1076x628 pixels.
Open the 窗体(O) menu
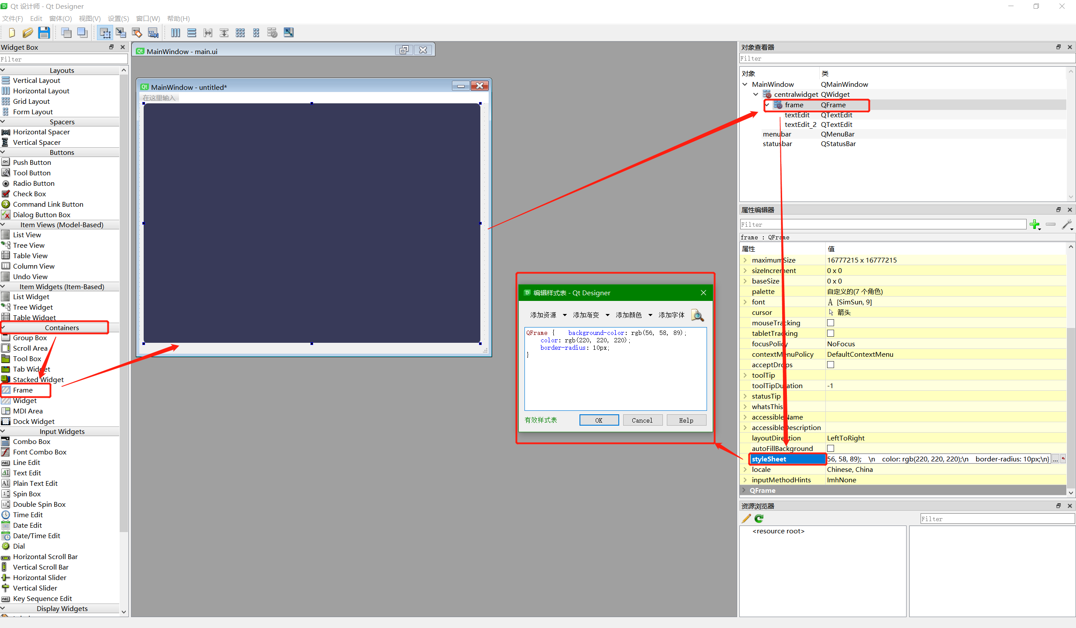[60, 18]
